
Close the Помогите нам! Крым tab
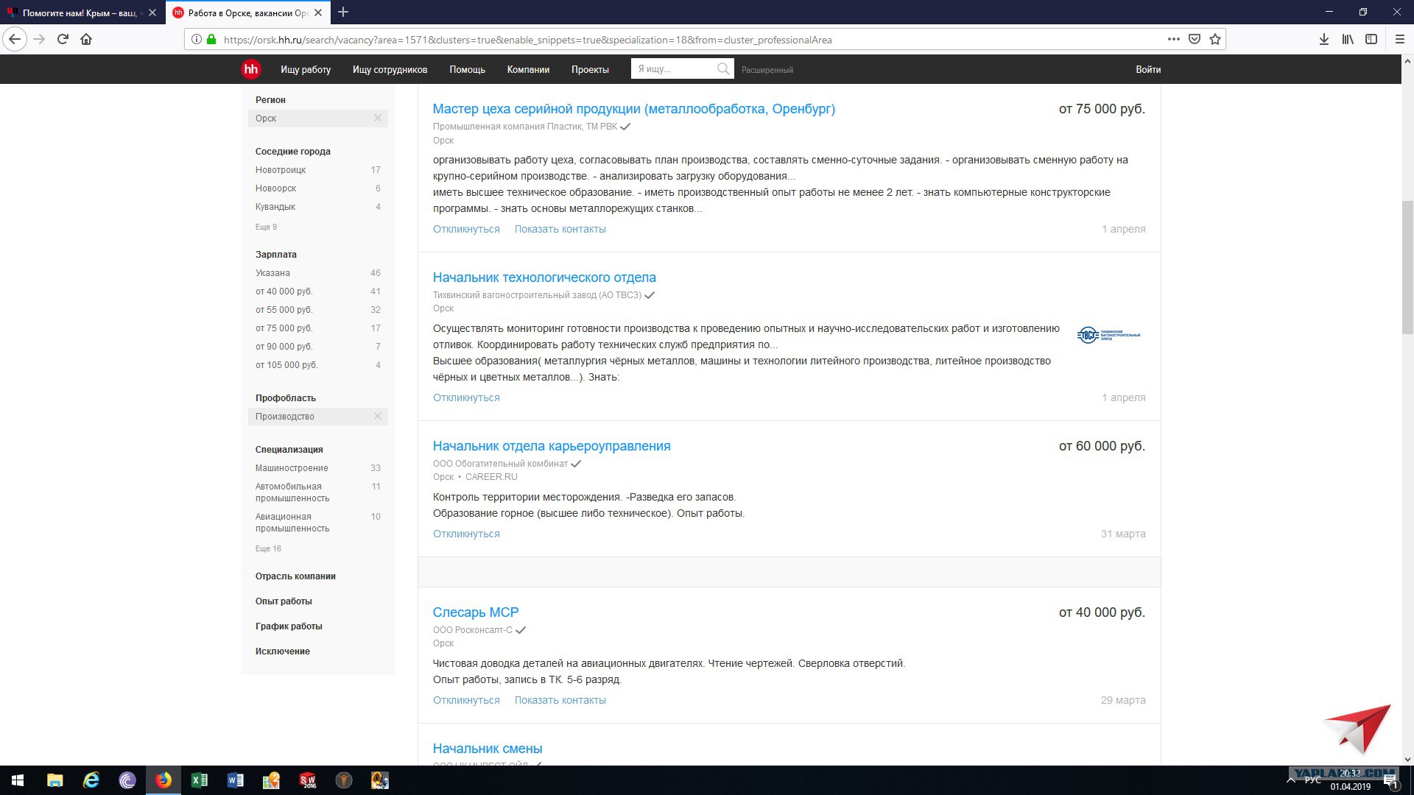pyautogui.click(x=152, y=13)
